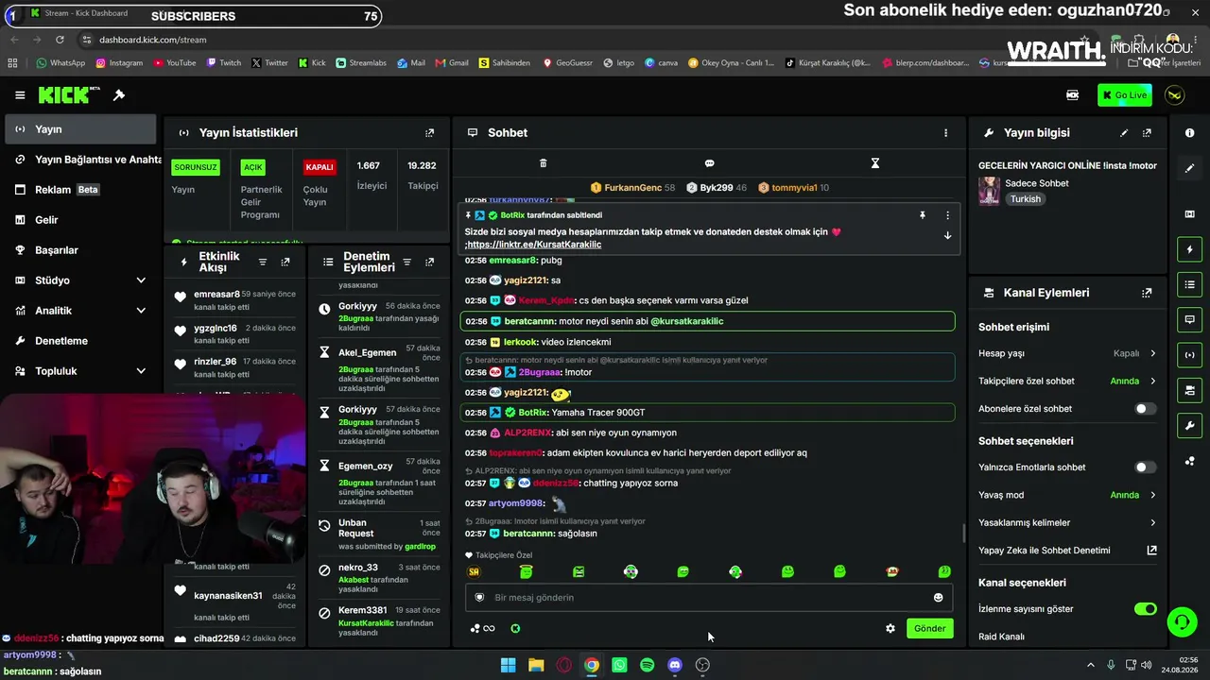Click the chat bubble icon in right sidebar
The height and width of the screenshot is (680, 1210).
tap(1189, 320)
